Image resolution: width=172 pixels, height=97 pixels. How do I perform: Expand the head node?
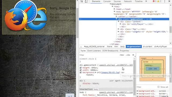pos(114,9)
